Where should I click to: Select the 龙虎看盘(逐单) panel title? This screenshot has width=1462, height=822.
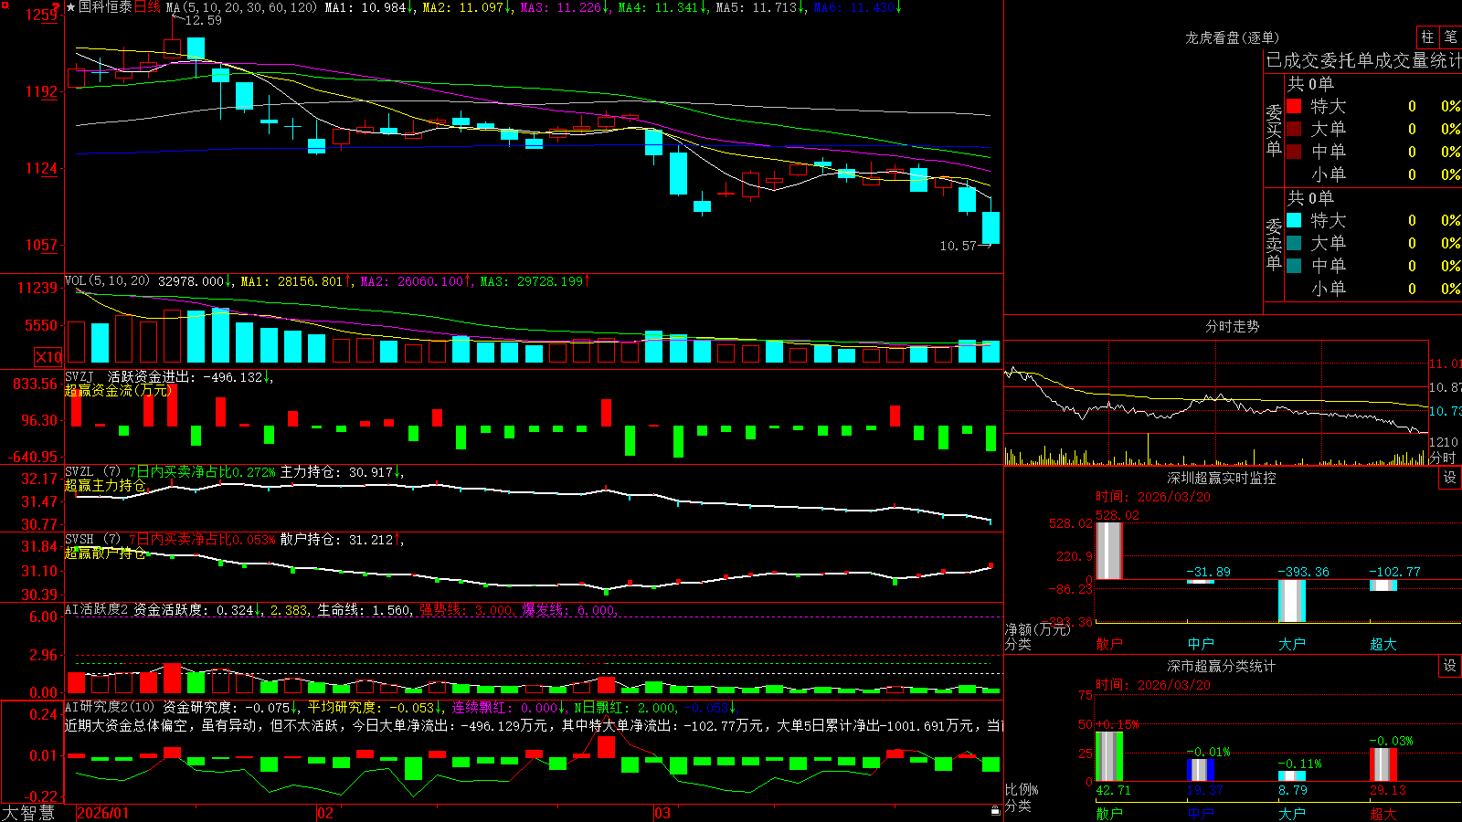pyautogui.click(x=1232, y=37)
